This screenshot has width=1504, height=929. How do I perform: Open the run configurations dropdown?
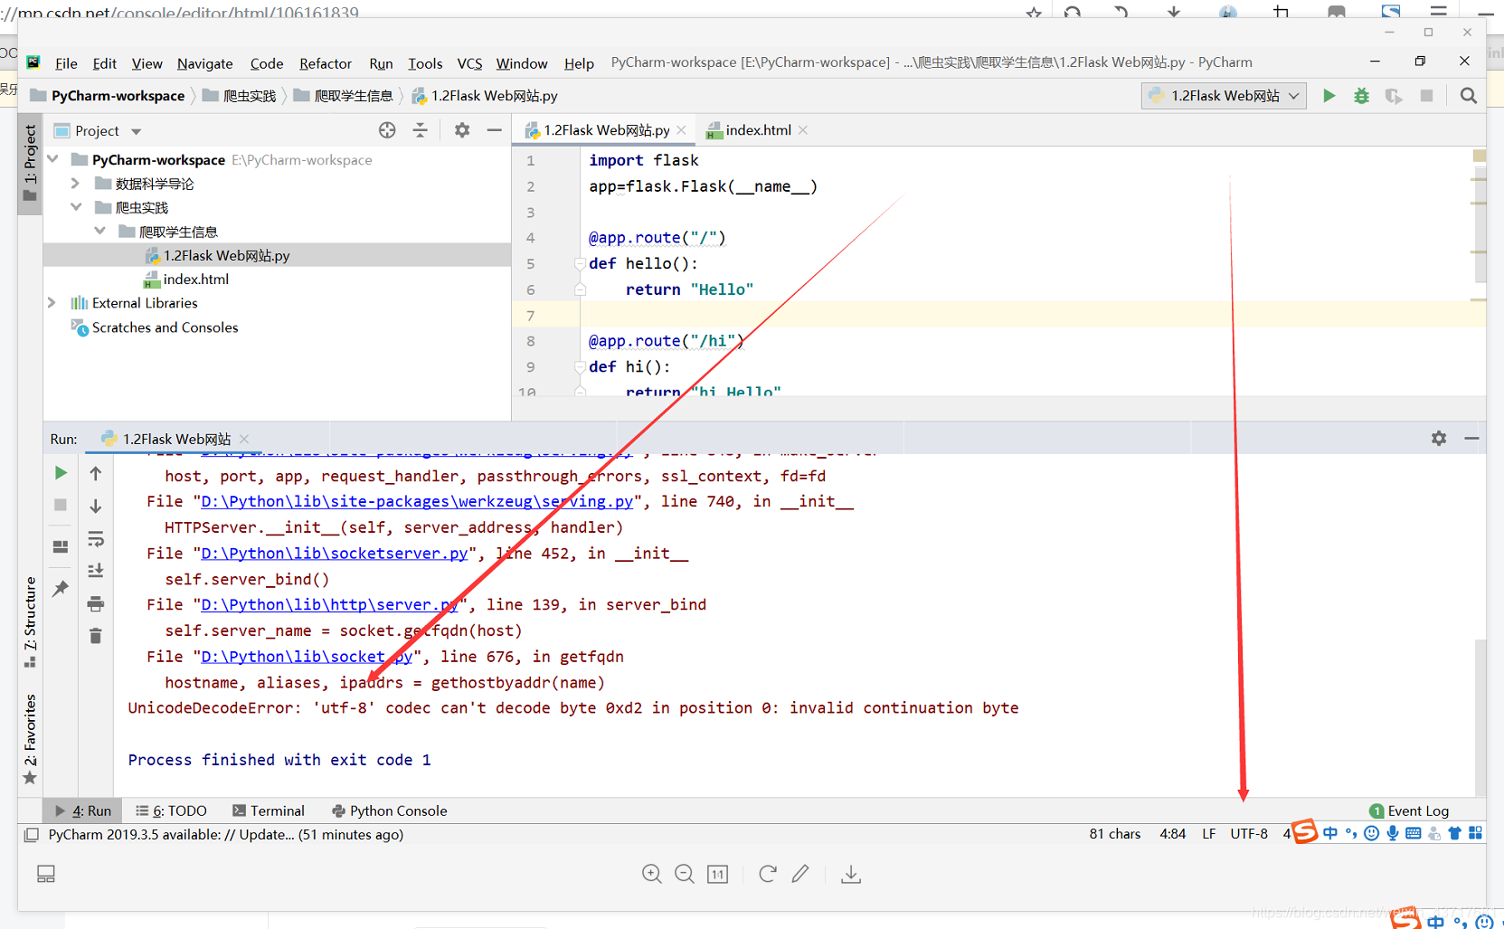coord(1223,95)
